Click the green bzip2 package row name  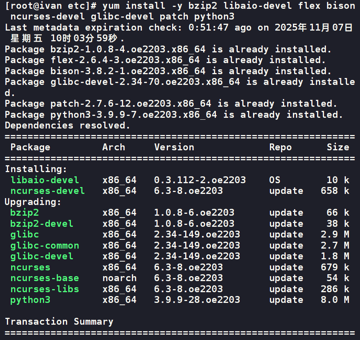(x=25, y=213)
